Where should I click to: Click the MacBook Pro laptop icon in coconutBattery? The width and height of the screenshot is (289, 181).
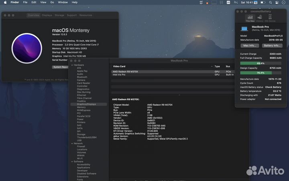pyautogui.click(x=244, y=29)
